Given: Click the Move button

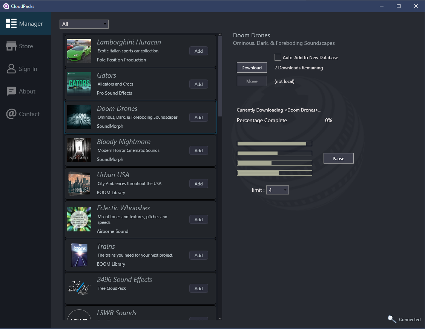Looking at the screenshot, I should click(x=252, y=81).
